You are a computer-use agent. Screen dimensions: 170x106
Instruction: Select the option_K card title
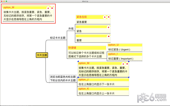84,89
